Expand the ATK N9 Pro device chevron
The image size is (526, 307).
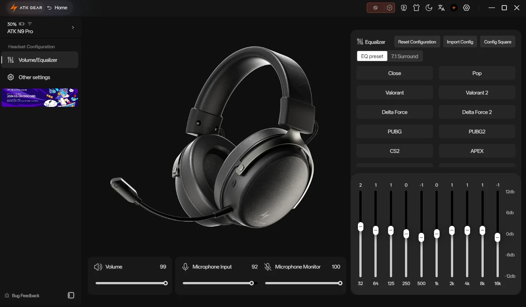(73, 28)
